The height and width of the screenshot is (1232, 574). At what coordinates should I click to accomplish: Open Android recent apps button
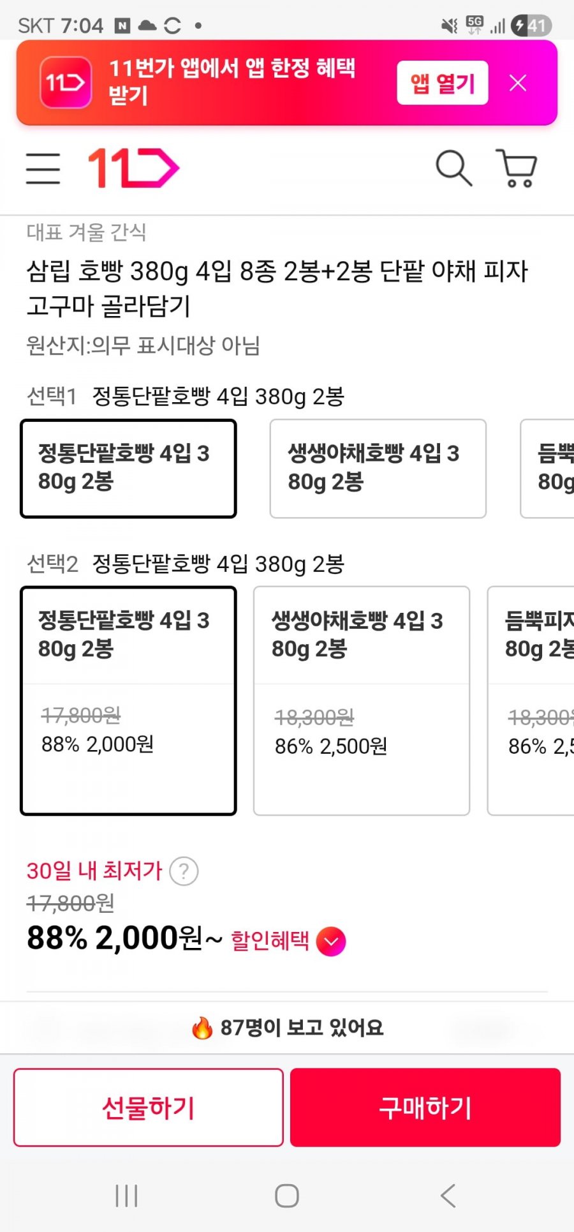tap(126, 1196)
